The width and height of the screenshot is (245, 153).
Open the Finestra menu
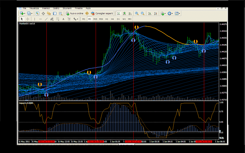[x=78, y=9]
